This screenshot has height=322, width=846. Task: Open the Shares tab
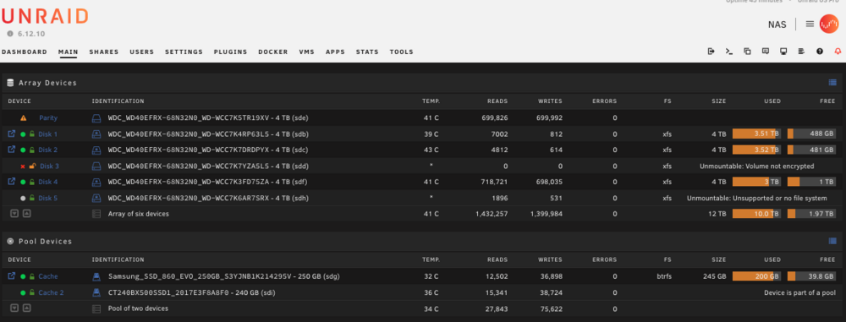103,52
